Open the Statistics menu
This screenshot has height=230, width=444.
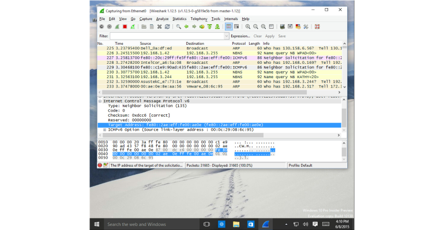click(179, 19)
